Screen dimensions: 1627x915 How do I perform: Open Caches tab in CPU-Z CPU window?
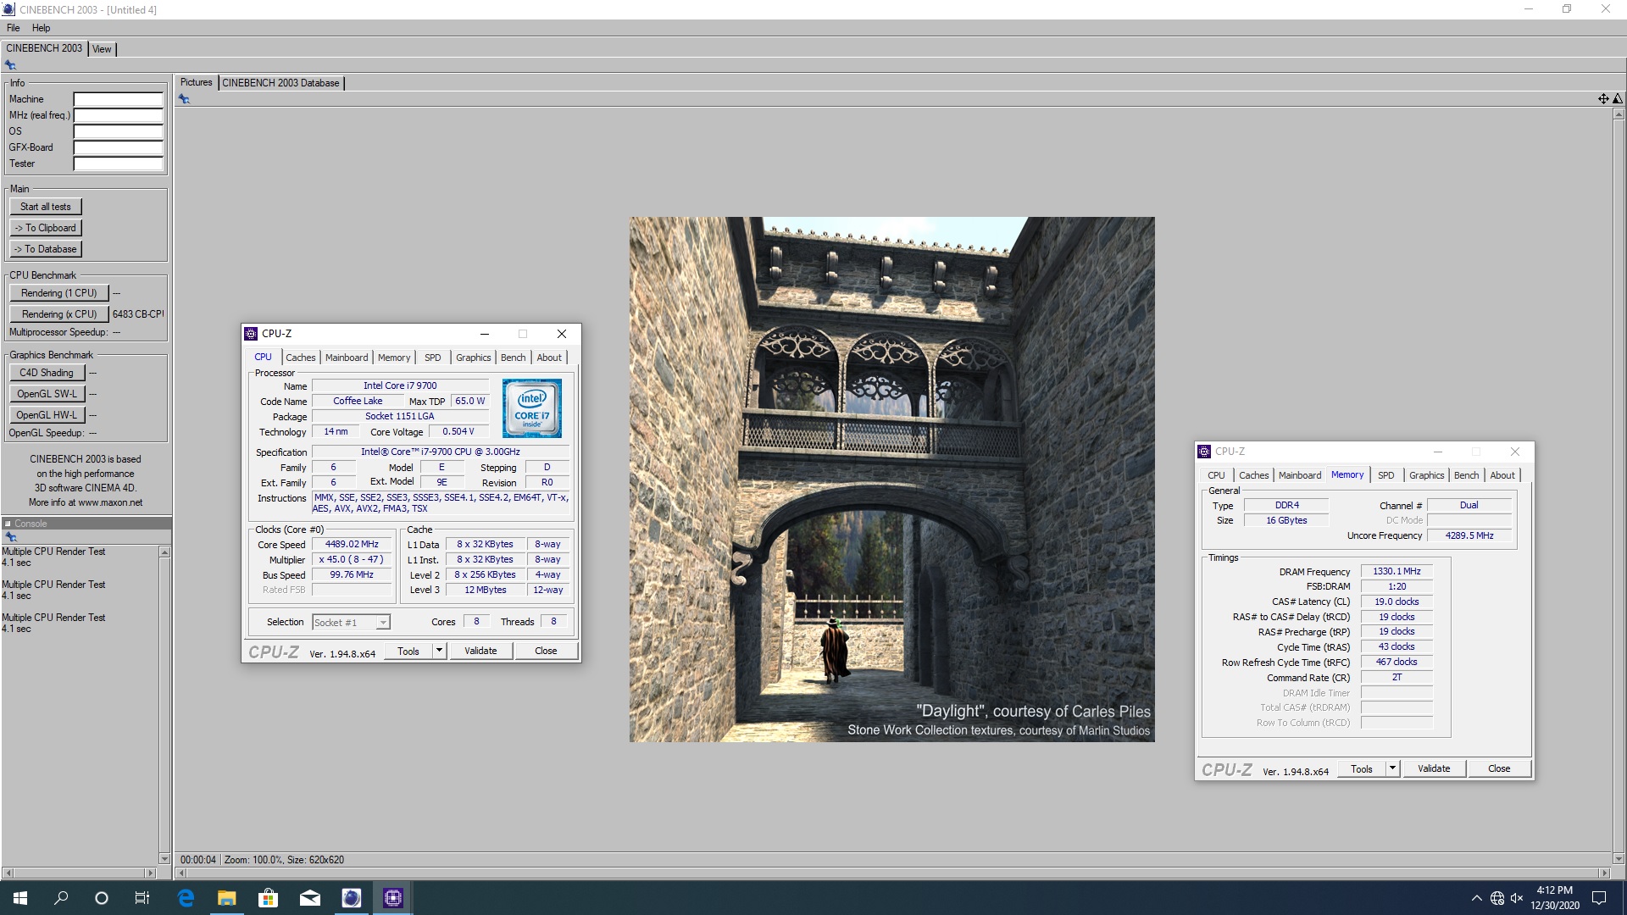pos(300,358)
